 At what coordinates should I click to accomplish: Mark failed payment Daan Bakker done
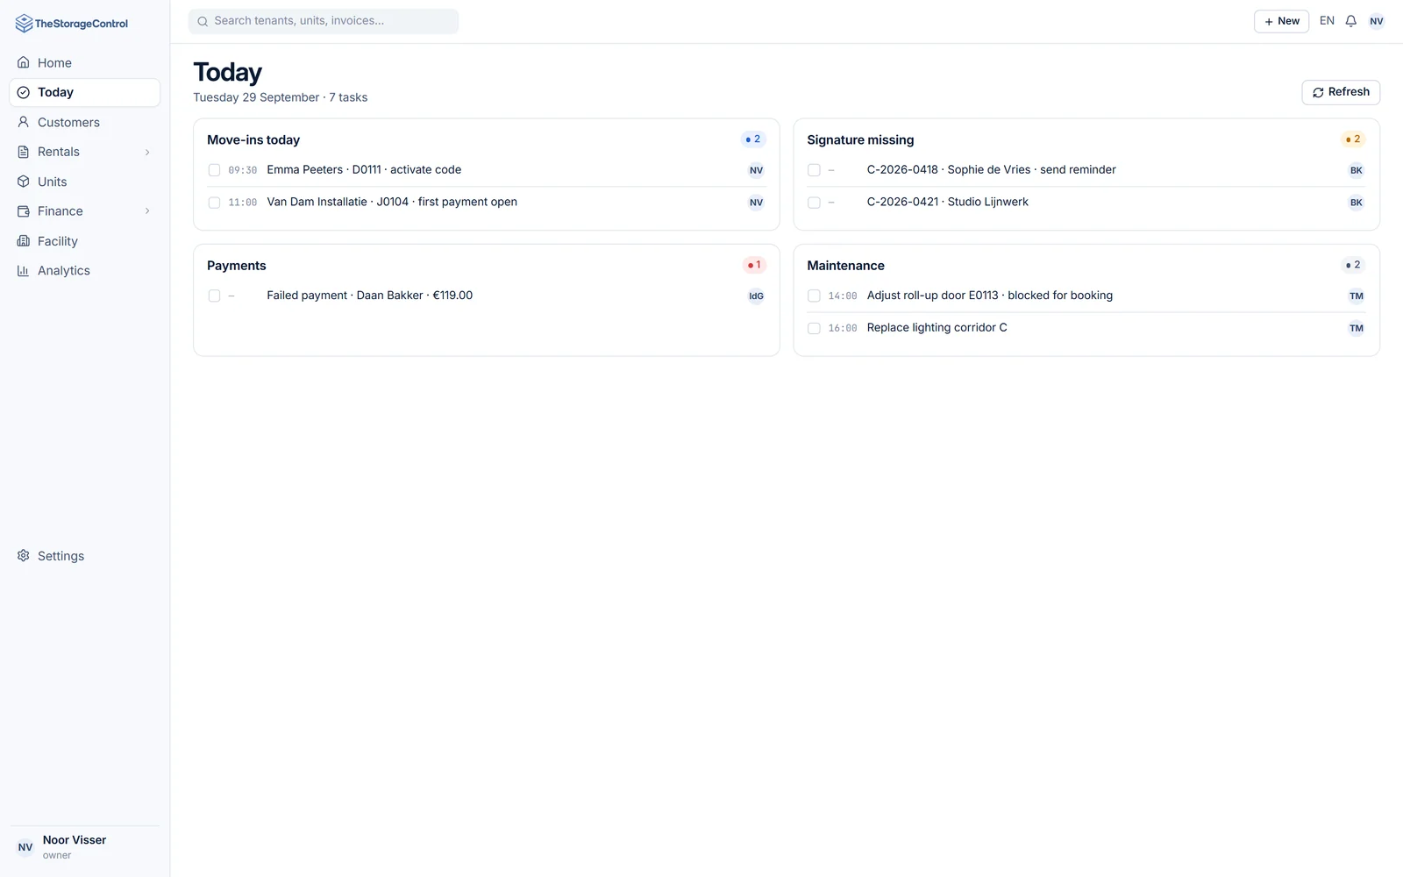[214, 296]
